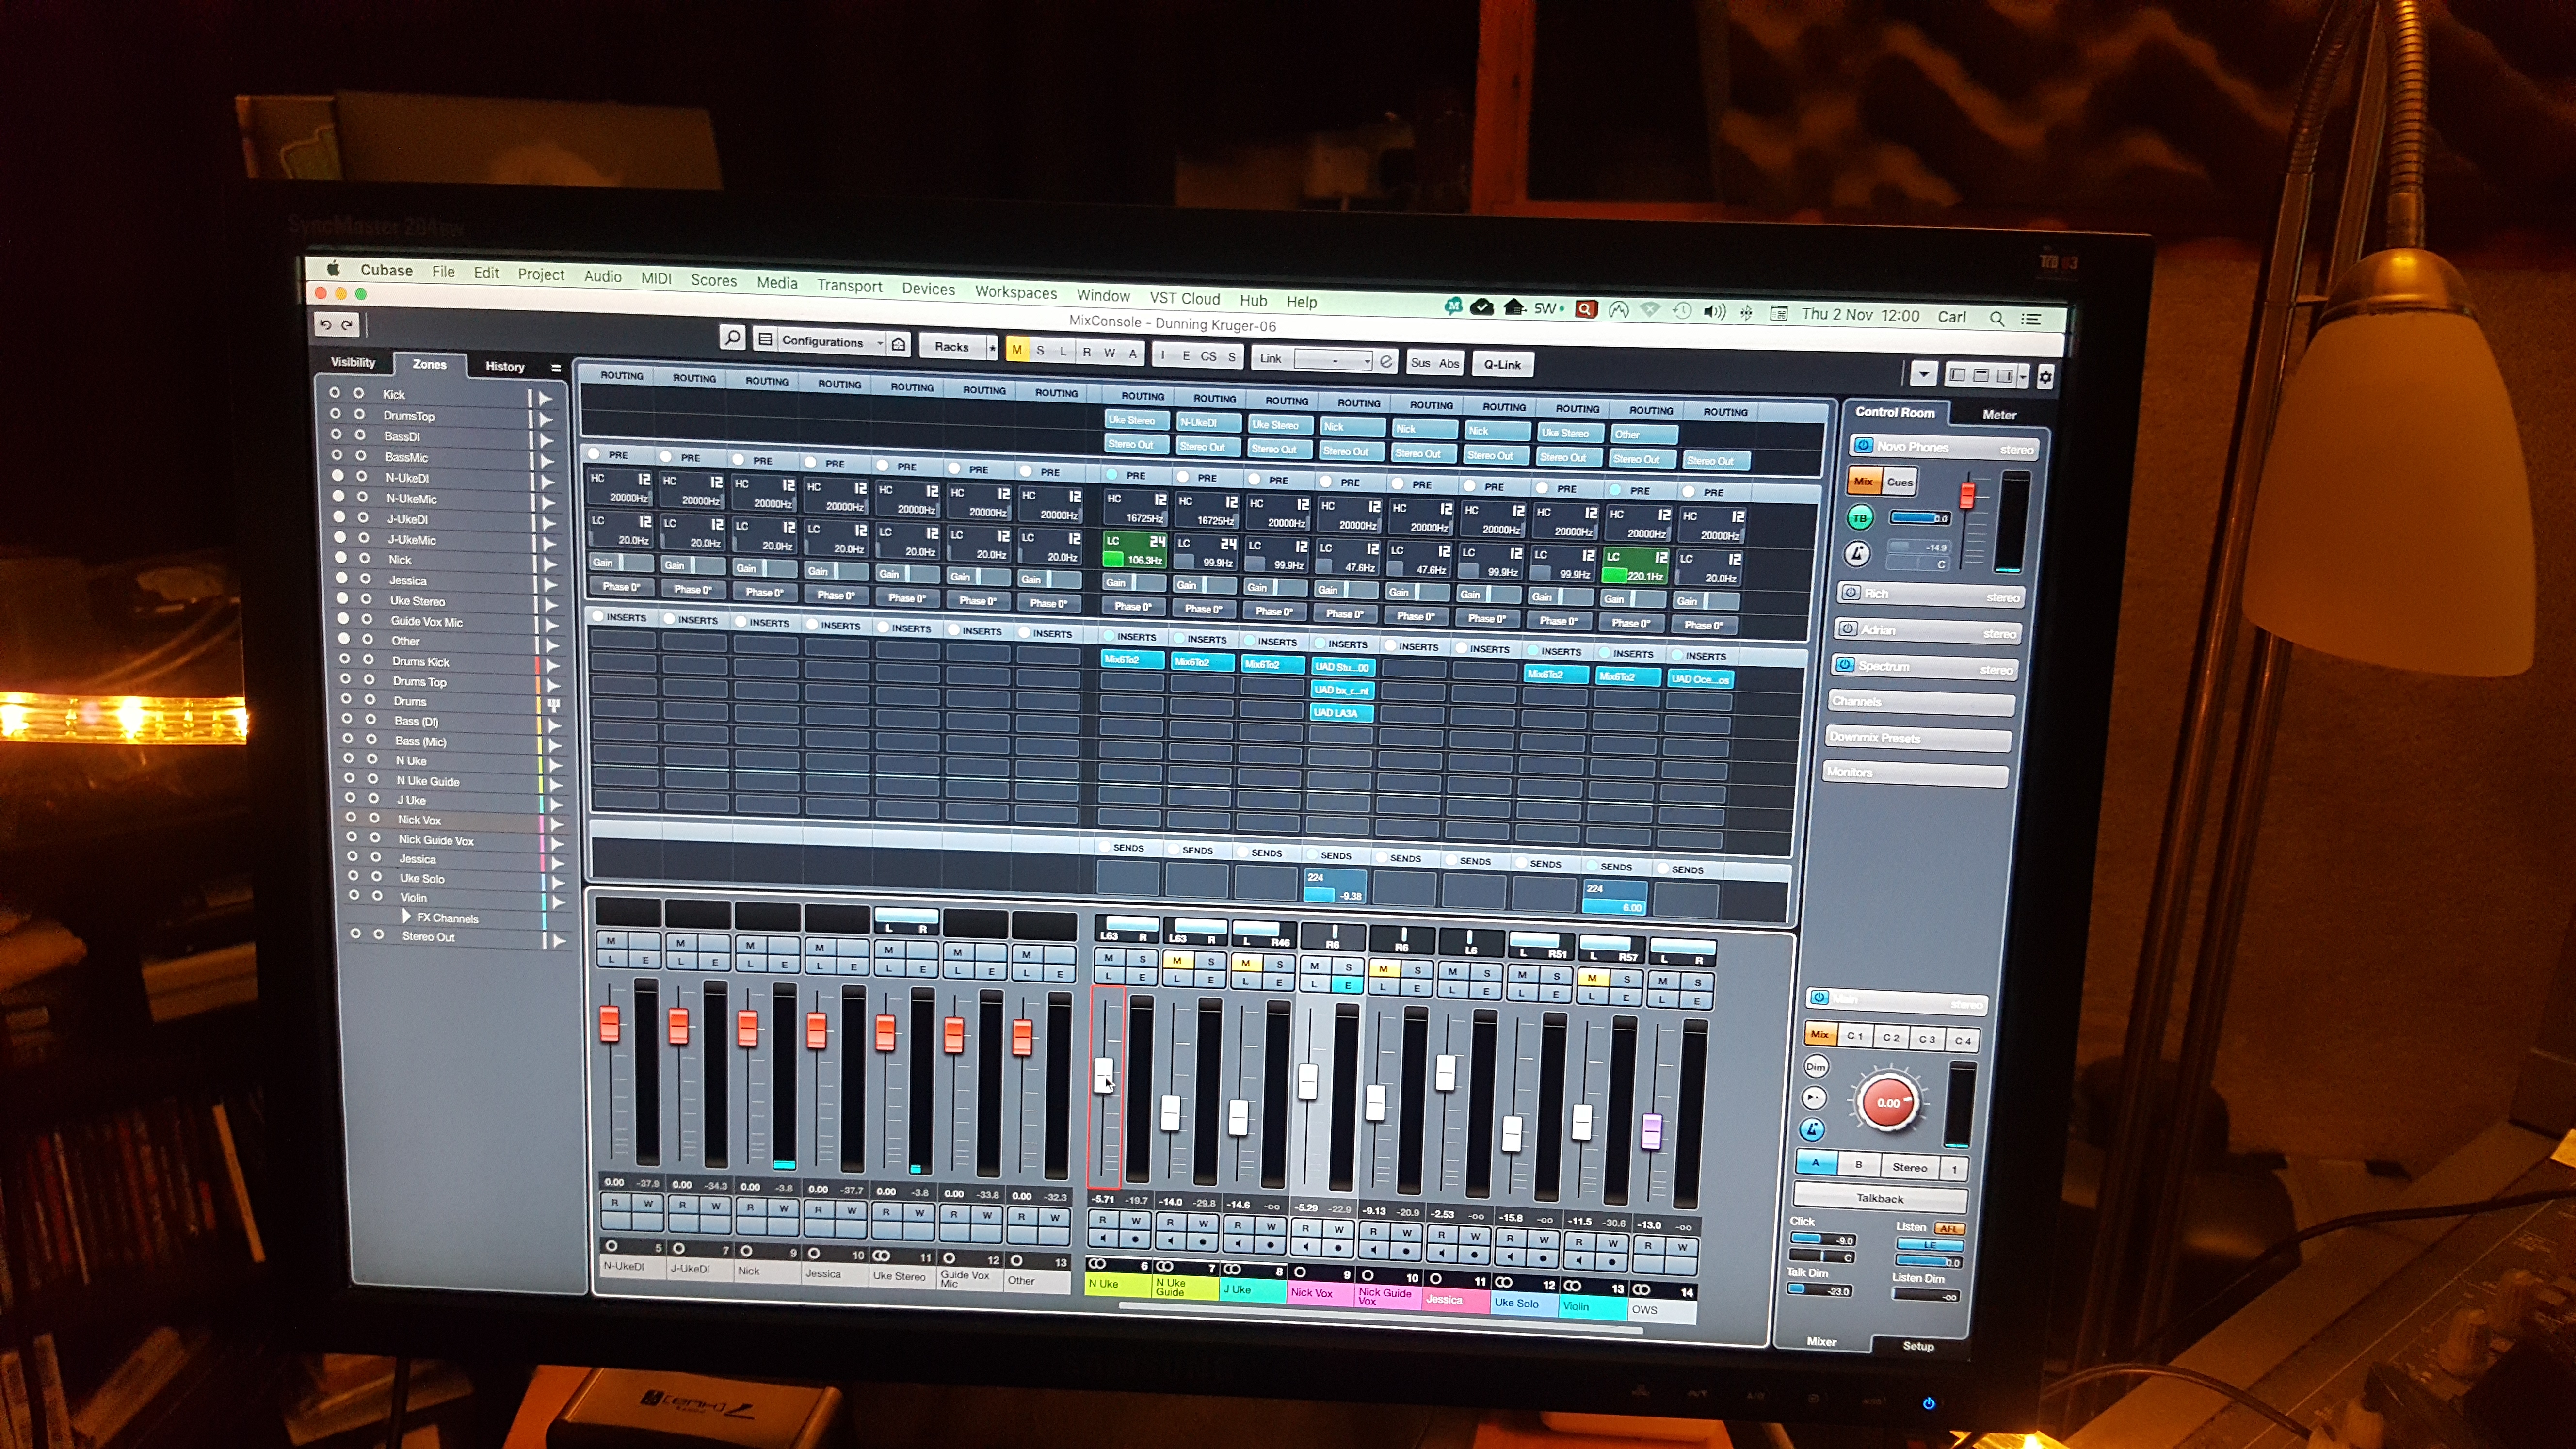Click the Sus link mode button
This screenshot has width=2576, height=1449.
click(1420, 363)
